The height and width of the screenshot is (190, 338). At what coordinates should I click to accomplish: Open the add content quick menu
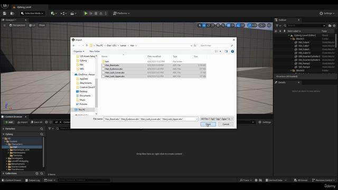tap(54, 13)
